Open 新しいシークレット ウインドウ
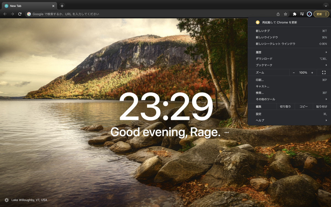The image size is (331, 207). pyautogui.click(x=289, y=44)
